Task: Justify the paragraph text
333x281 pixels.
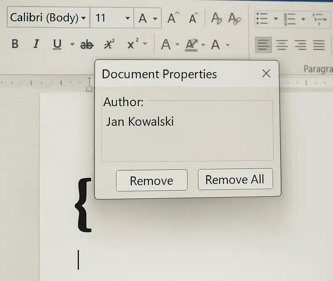Action: point(318,45)
